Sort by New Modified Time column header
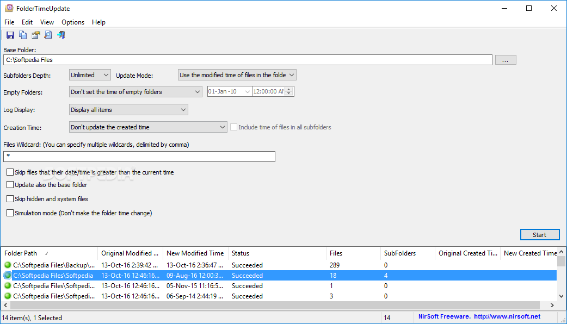Image resolution: width=567 pixels, height=324 pixels. pos(195,253)
